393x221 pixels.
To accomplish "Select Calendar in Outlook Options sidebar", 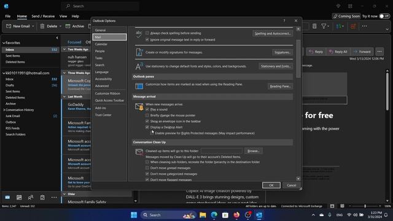I will (x=109, y=44).
